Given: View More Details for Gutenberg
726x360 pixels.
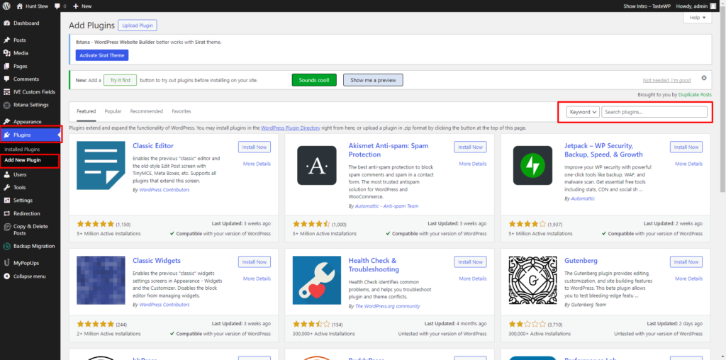Looking at the screenshot, I should point(688,279).
